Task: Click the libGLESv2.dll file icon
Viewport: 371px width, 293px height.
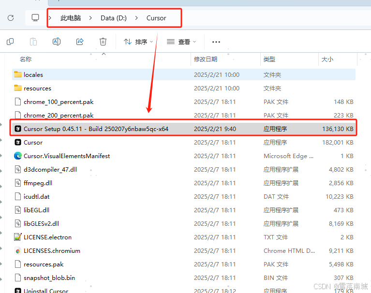Action: (18, 223)
